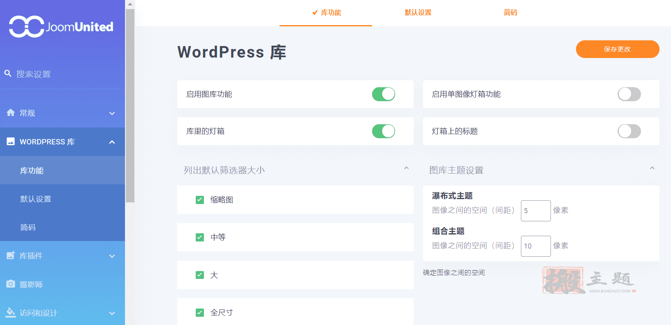
Task: Click the checkmark icon on 库功能 tab
Action: point(315,12)
